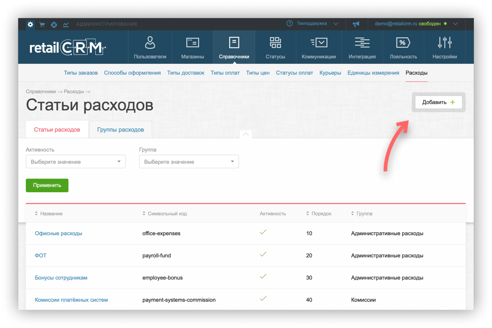Open Справочники section
Image resolution: width=492 pixels, height=328 pixels.
click(x=234, y=47)
